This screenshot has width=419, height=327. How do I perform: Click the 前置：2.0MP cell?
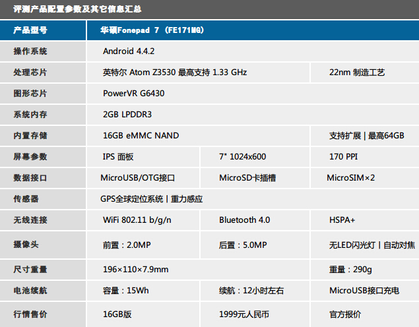coord(143,245)
